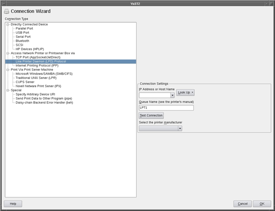The image size is (275, 211).
Task: Open the printer manufacturer dropdown
Action: click(180, 129)
